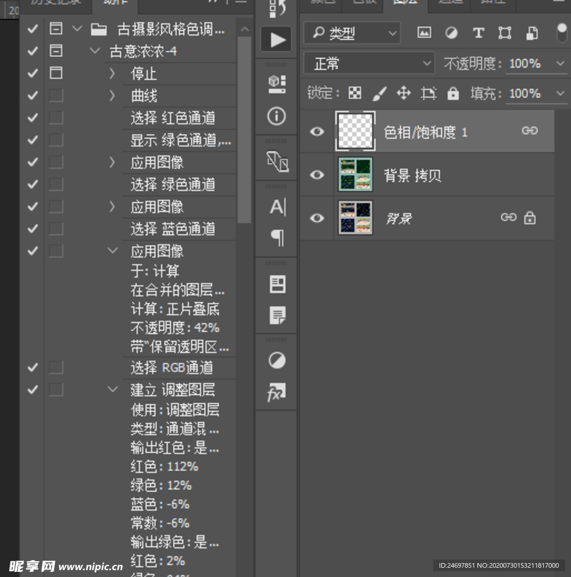The height and width of the screenshot is (577, 571).
Task: Click the Actions play button icon
Action: (x=277, y=40)
